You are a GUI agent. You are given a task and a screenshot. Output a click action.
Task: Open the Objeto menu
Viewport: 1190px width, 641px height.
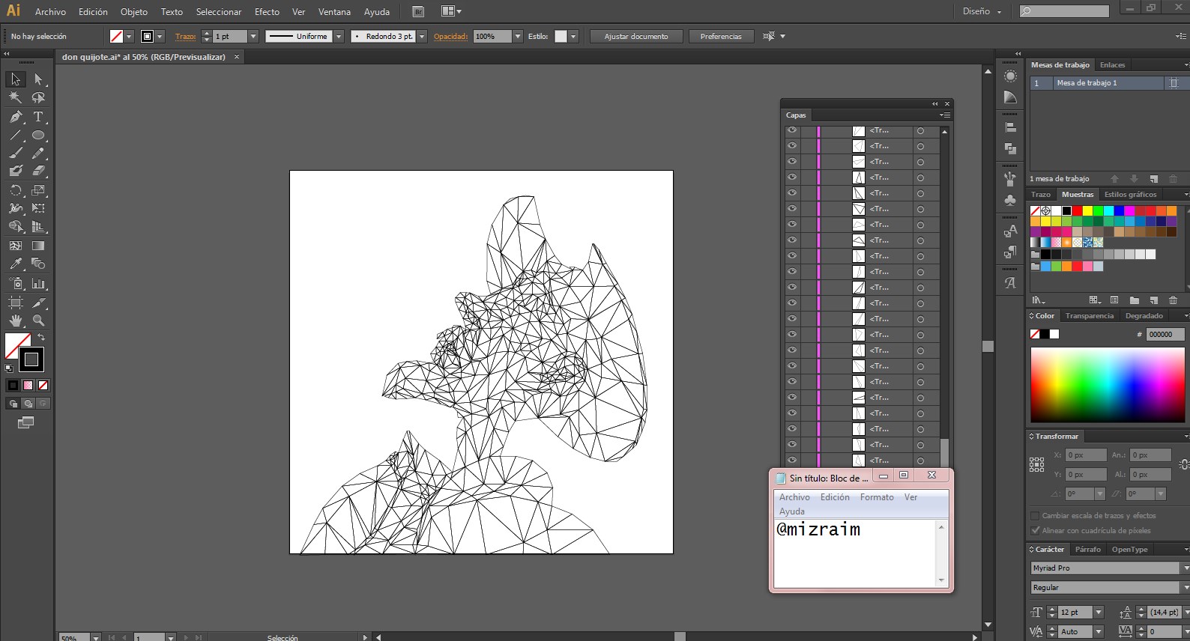[134, 12]
